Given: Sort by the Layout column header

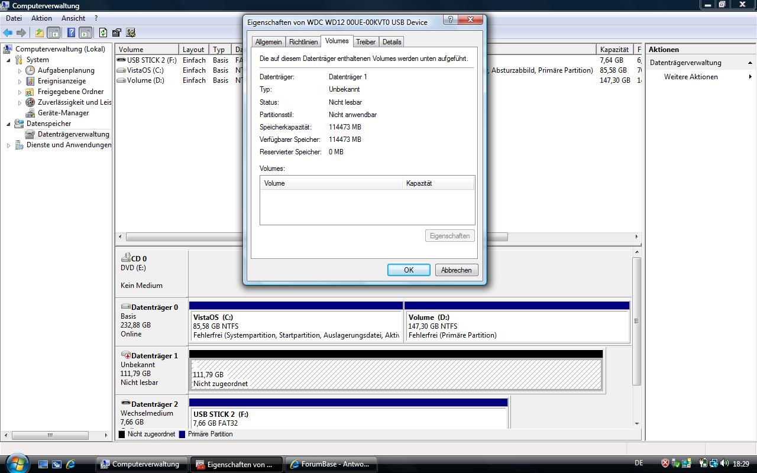Looking at the screenshot, I should [x=195, y=50].
